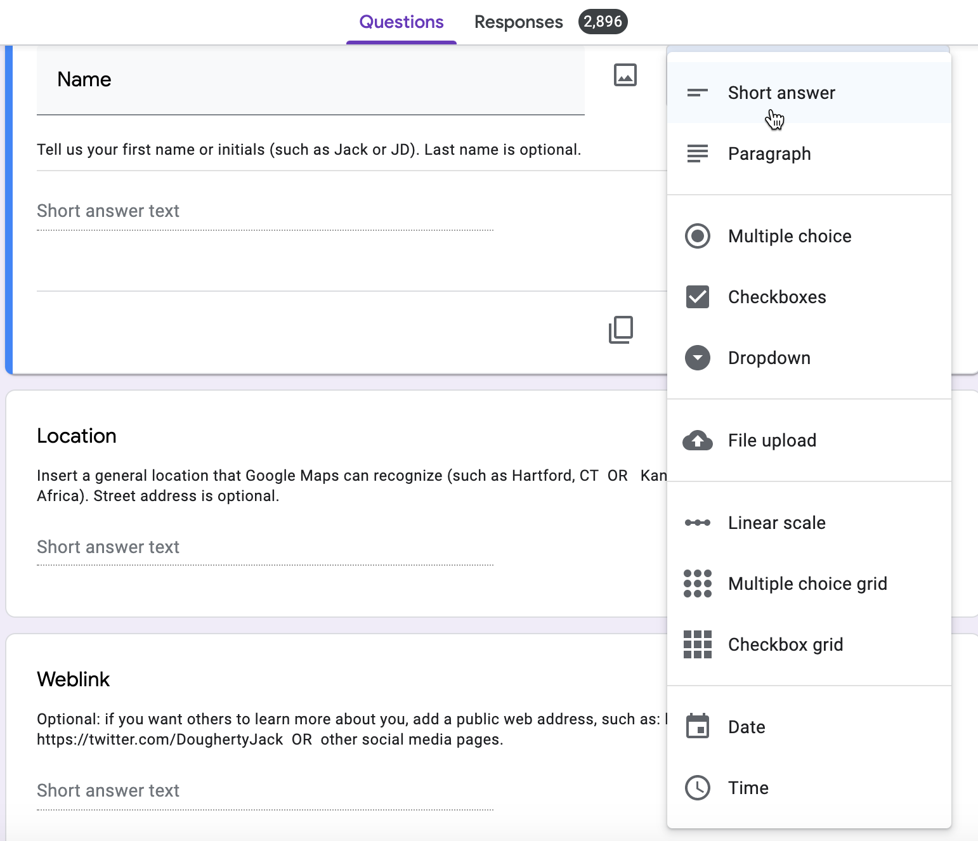Viewport: 978px width, 841px height.
Task: Select the Weblink question title
Action: (x=74, y=679)
